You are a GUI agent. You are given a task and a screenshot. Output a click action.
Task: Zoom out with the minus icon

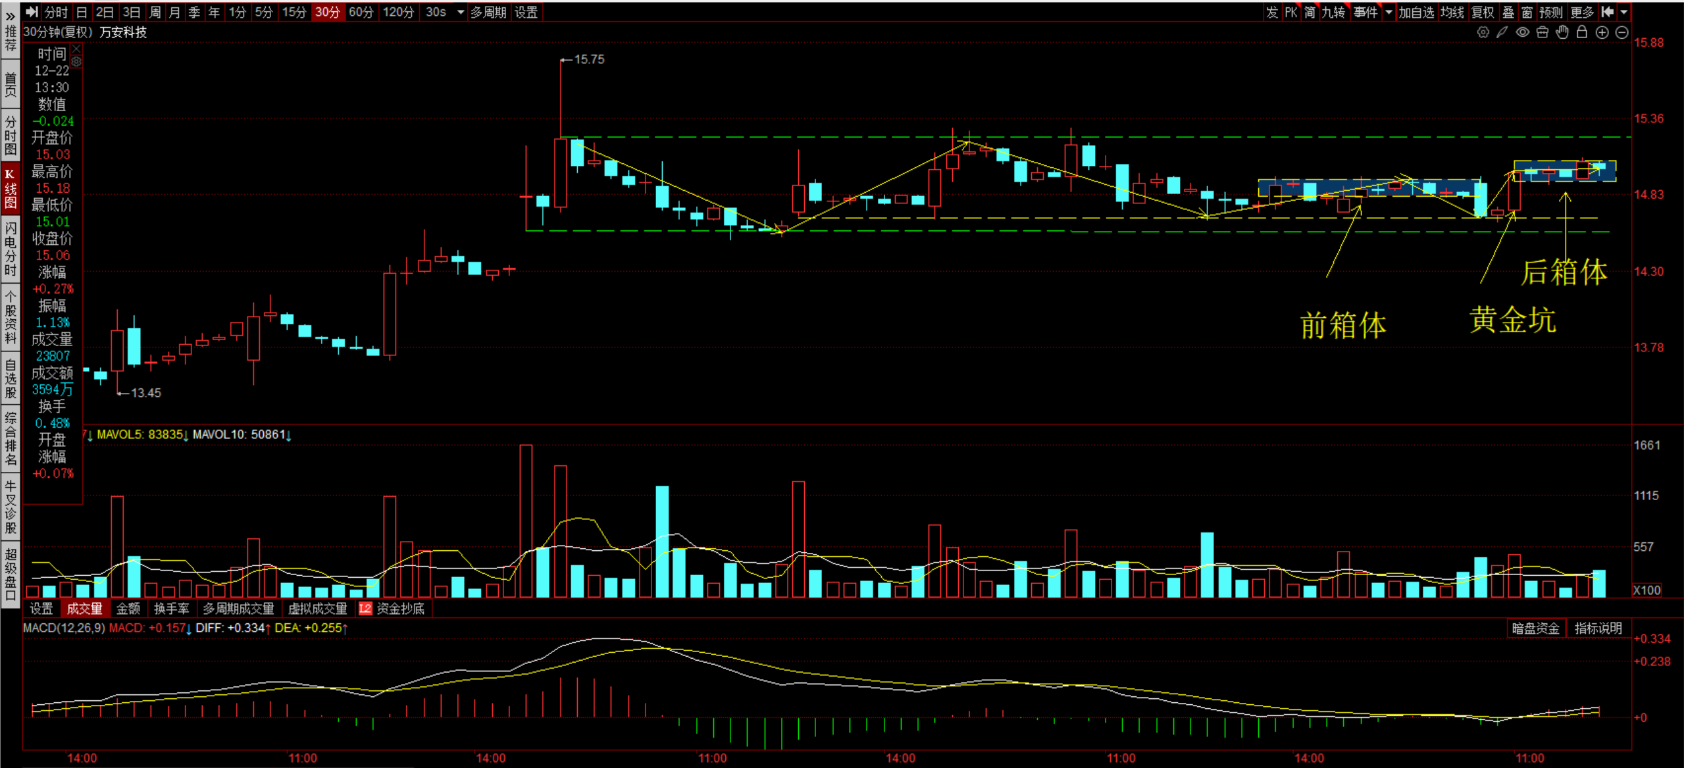pyautogui.click(x=1622, y=32)
